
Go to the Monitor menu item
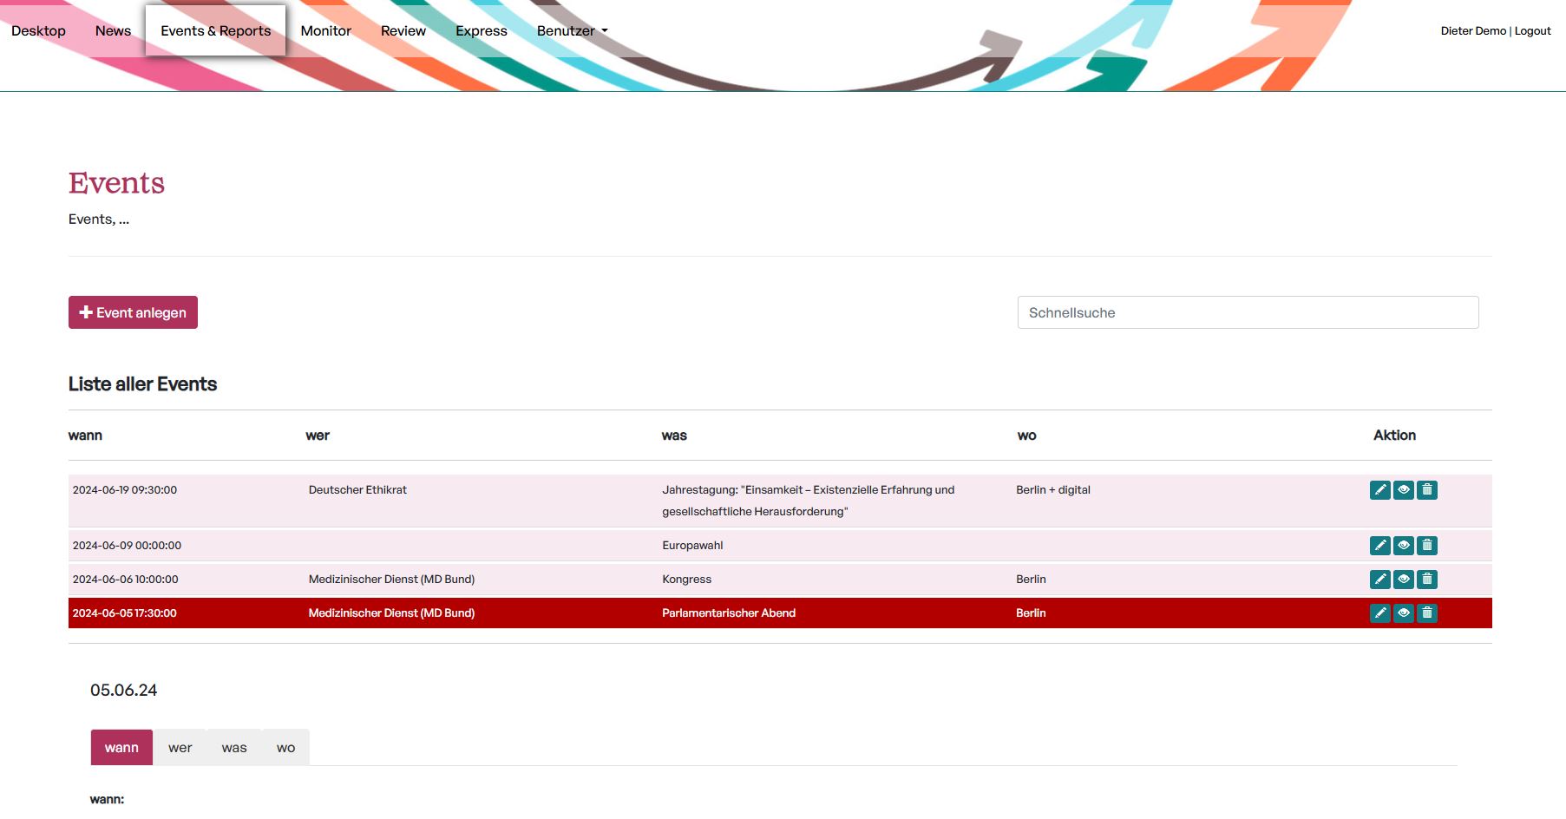coord(325,31)
